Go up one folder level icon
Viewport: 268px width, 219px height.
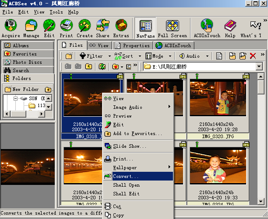pos(88,66)
